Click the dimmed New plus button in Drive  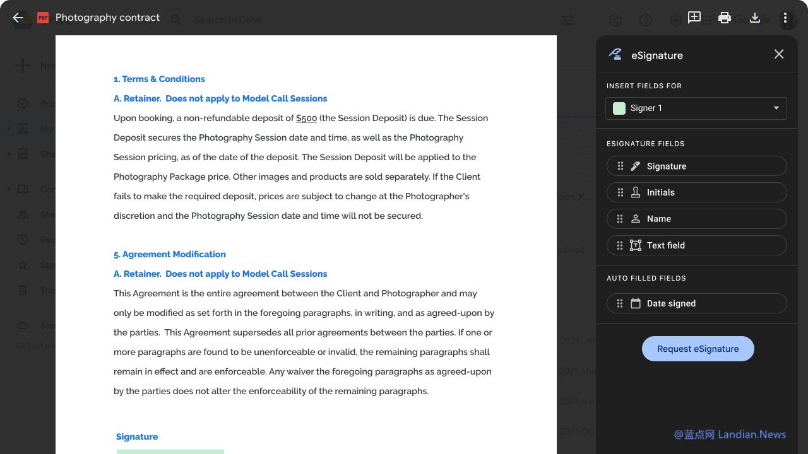23,66
